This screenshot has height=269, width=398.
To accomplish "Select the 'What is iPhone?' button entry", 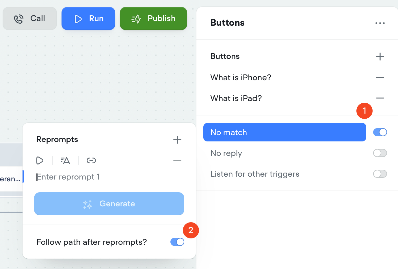I will (241, 77).
